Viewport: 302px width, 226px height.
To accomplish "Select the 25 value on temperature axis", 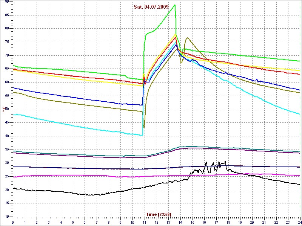I will 7,176.
